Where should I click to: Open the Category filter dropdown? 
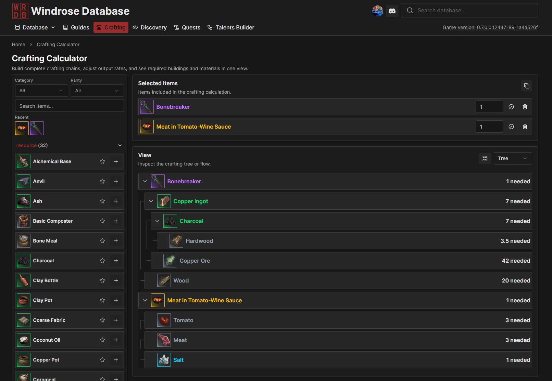[41, 90]
